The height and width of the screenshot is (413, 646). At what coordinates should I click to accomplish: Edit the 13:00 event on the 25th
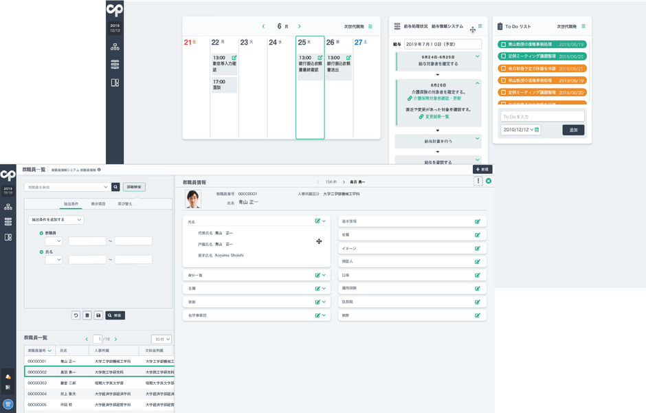(320, 58)
